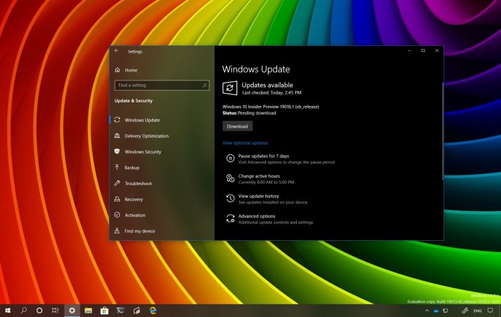Click the back arrow in Settings
Screen dimensions: 501x317
pyautogui.click(x=116, y=51)
